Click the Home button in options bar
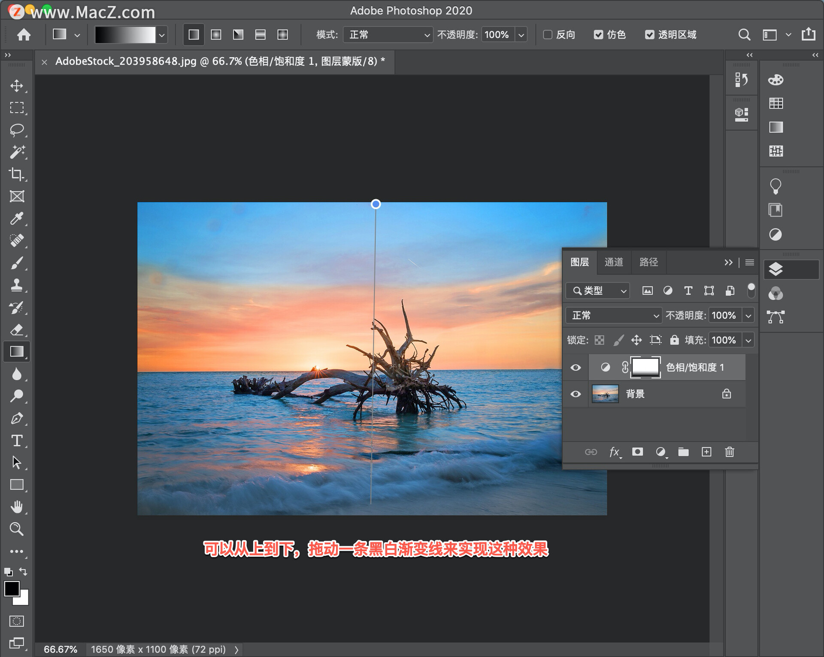The height and width of the screenshot is (657, 824). (24, 34)
